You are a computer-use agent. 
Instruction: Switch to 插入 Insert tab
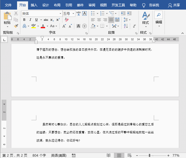click(34, 5)
